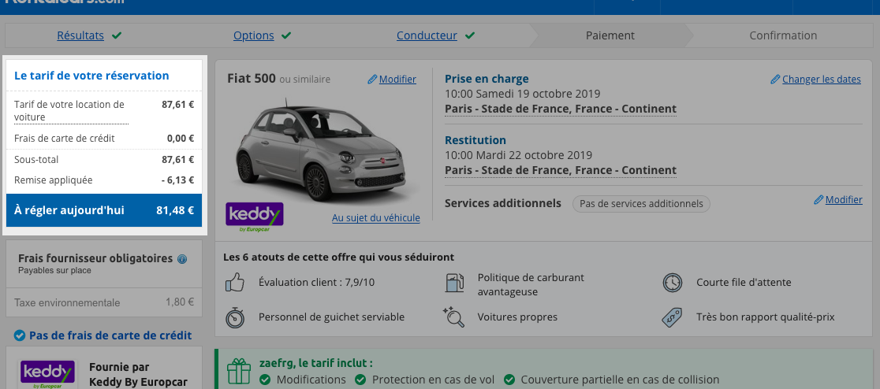Viewport: 880px width, 389px height.
Task: Click the thumbs-up customer rating icon
Action: coord(235,282)
